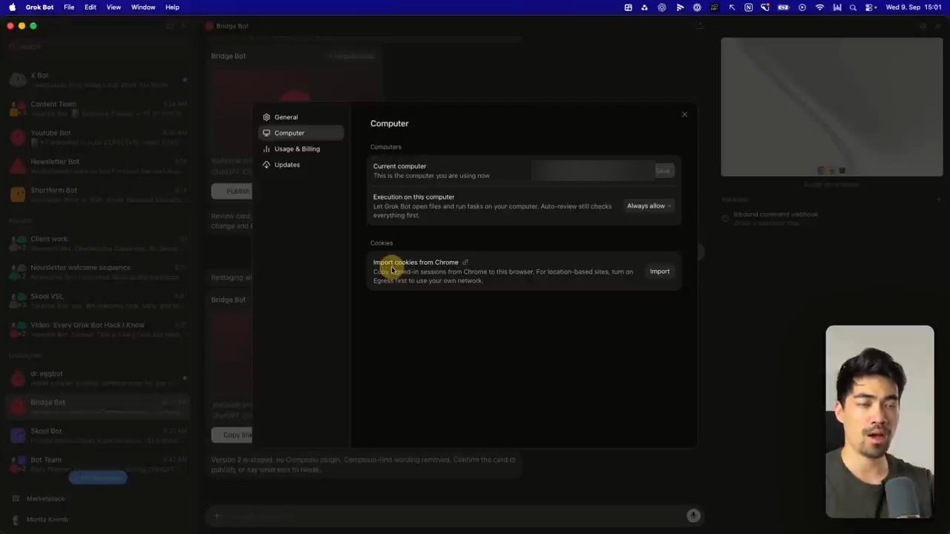Image resolution: width=950 pixels, height=534 pixels.
Task: Open the Apple menu
Action: point(12,7)
